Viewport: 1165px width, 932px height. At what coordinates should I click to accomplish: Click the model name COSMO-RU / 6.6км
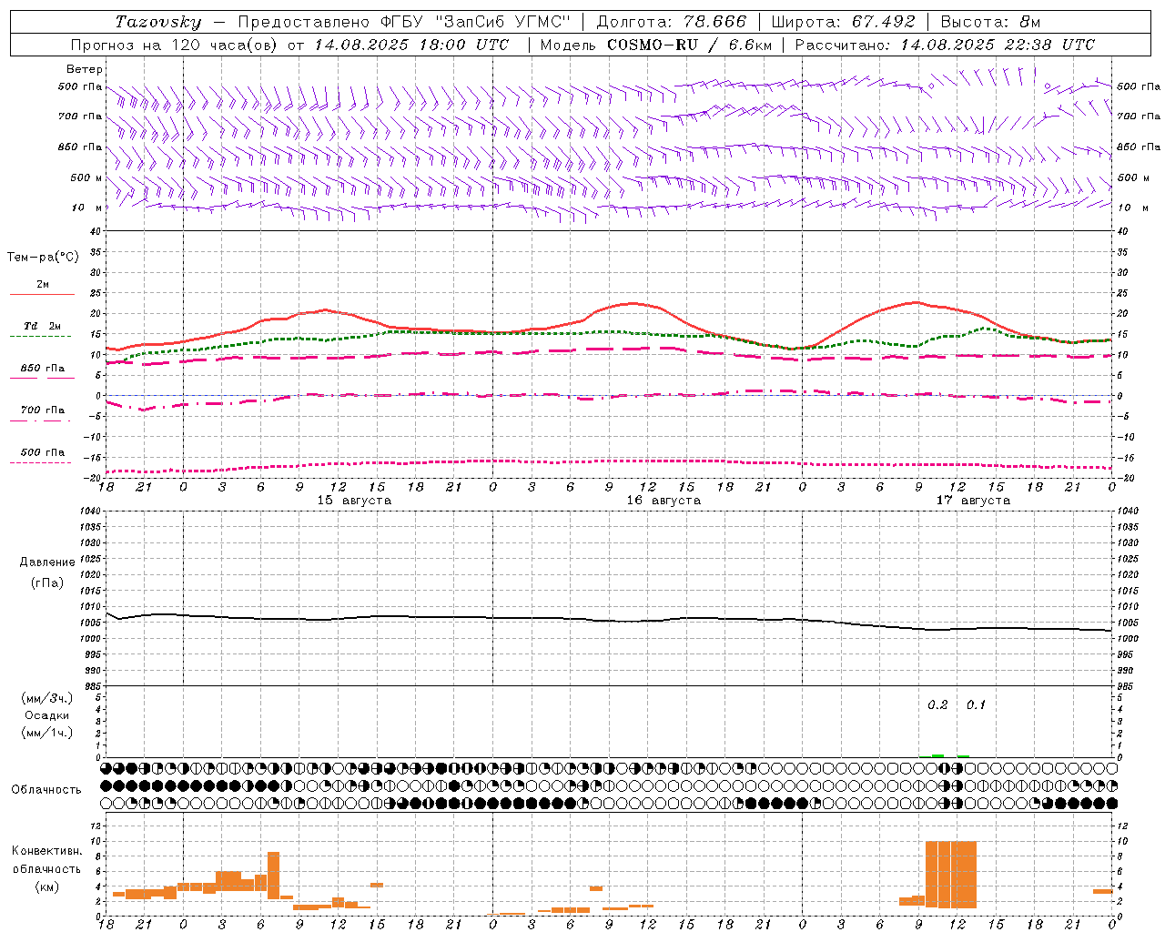tap(689, 45)
